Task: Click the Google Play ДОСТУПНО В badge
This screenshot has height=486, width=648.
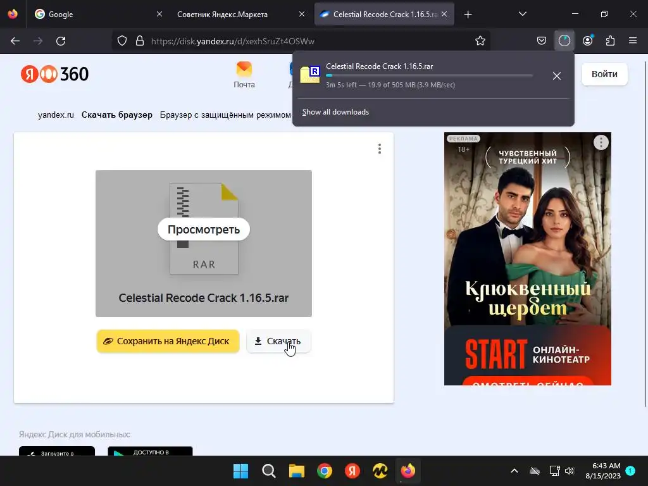Action: 150,451
